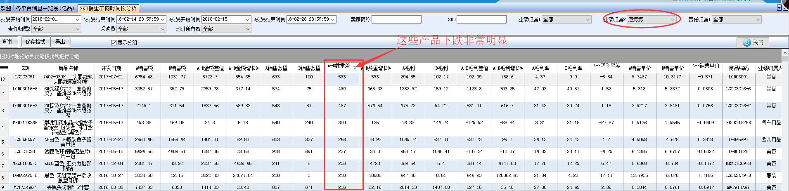Image resolution: width=789 pixels, height=191 pixels.
Task: Sort by the B销售数量 column header
Action: pyautogui.click(x=309, y=68)
